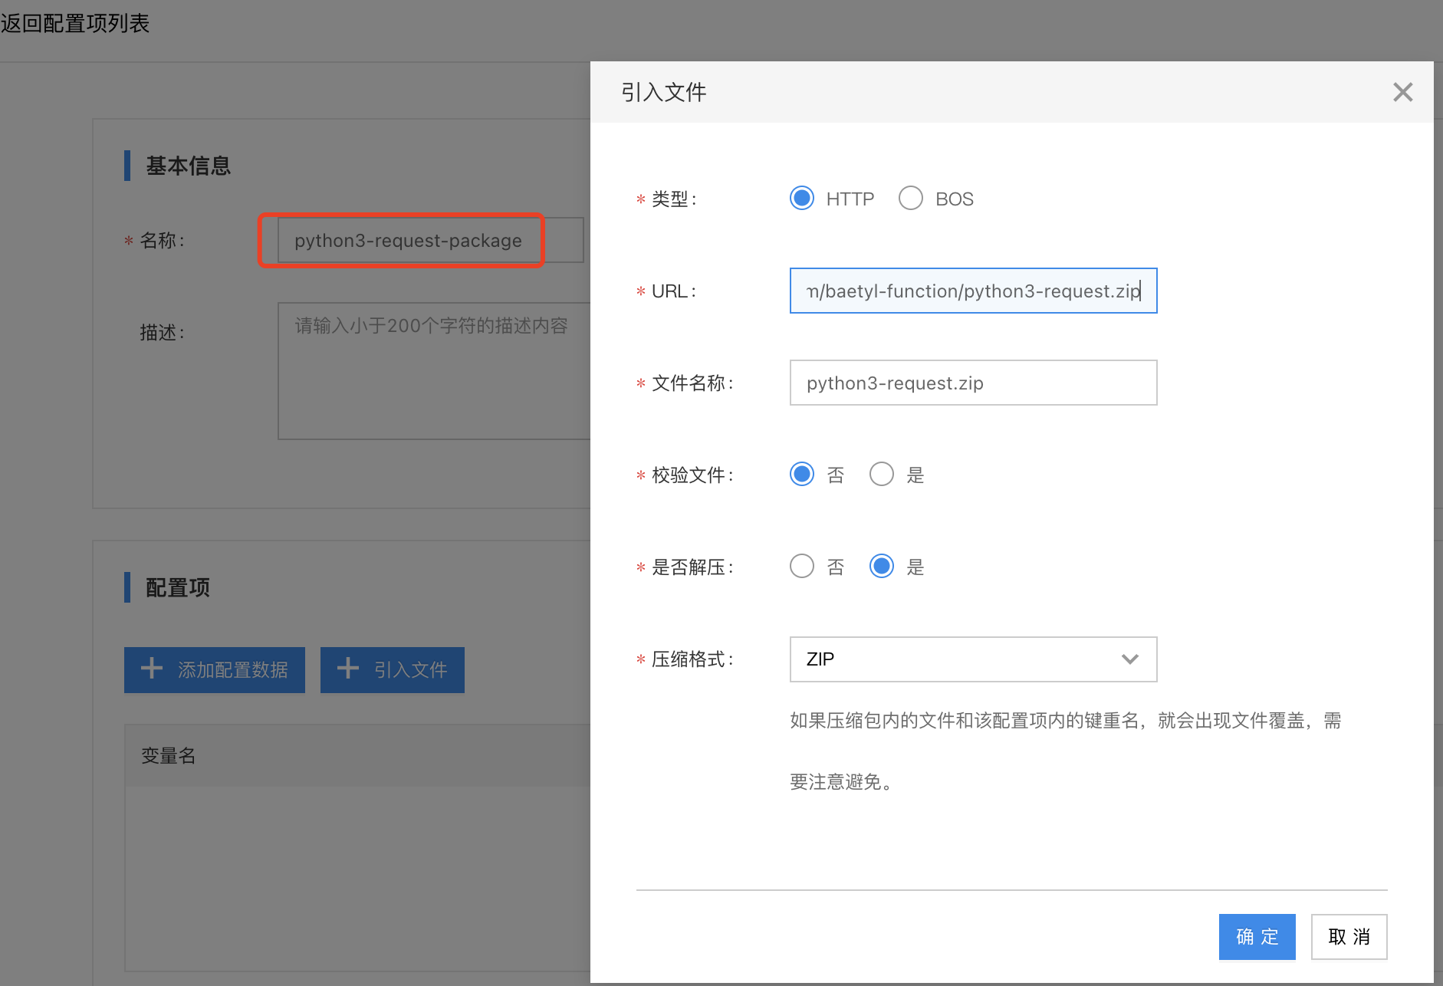Click the 配置项 section heading

(x=178, y=587)
